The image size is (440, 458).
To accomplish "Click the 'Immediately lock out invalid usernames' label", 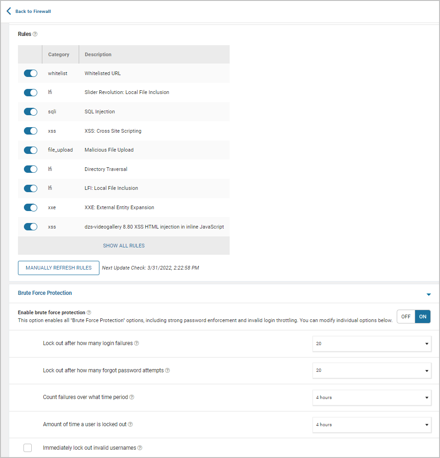I will [x=89, y=448].
